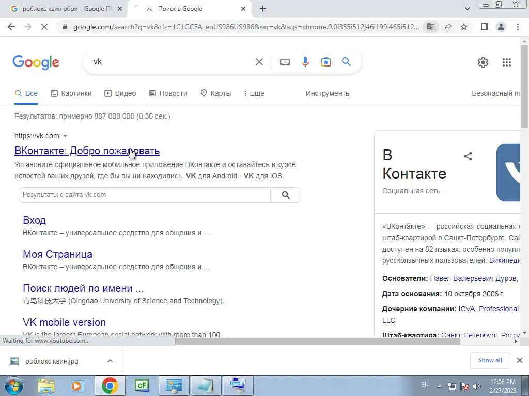This screenshot has width=529, height=396.
Task: Open the VK mobile version sitelink
Action: (64, 322)
